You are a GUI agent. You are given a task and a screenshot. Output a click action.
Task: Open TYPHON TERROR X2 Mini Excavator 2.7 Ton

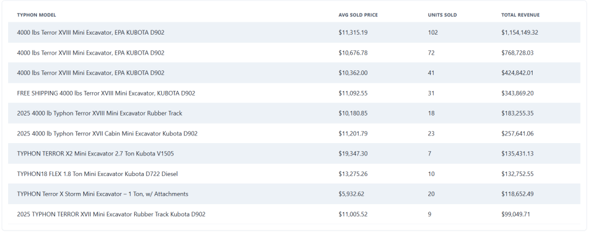(x=294, y=154)
